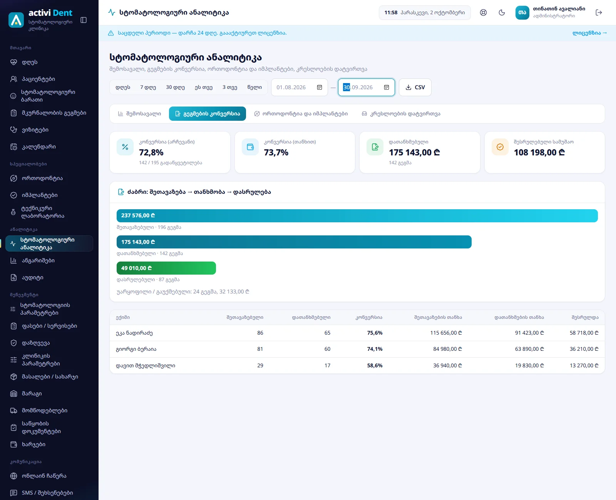This screenshot has width=616, height=500.
Task: Collapse the sidebar with panel icon
Action: pos(84,20)
